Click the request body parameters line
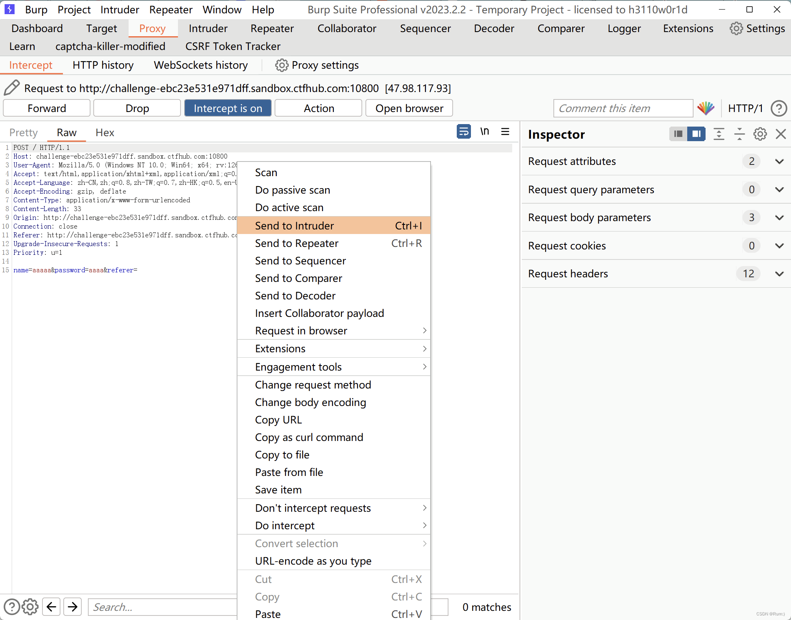 tap(75, 270)
